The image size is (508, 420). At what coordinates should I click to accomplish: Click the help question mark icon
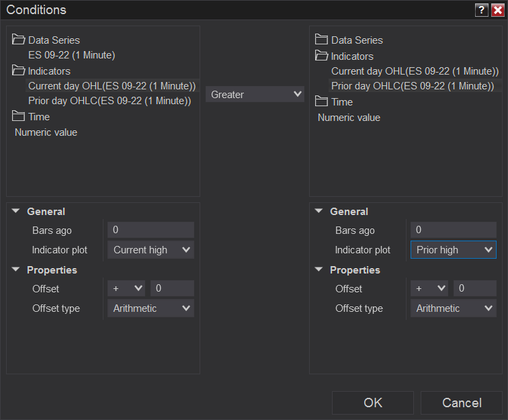click(481, 10)
